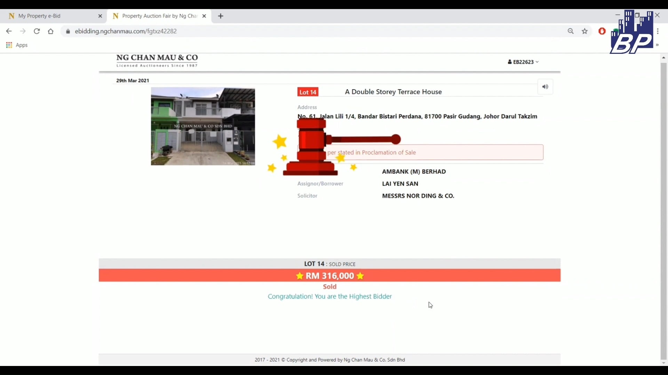Close the My Property e-Bid tab
Image resolution: width=668 pixels, height=375 pixels.
(x=100, y=16)
